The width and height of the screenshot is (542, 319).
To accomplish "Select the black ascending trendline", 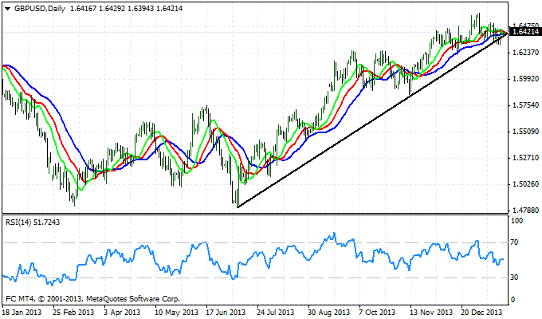I will 373,120.
